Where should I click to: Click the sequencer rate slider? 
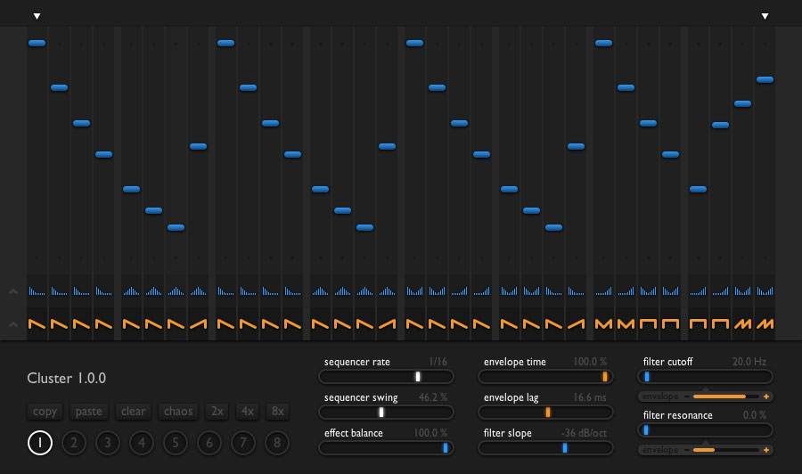tap(386, 377)
